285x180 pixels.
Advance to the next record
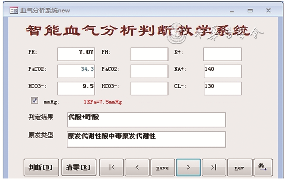coord(188,167)
